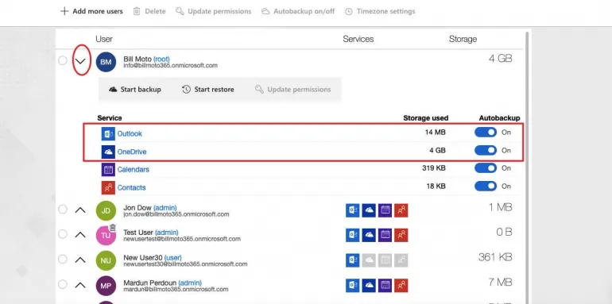
Task: Click Jon Dow's Outlook service icon
Action: click(352, 210)
